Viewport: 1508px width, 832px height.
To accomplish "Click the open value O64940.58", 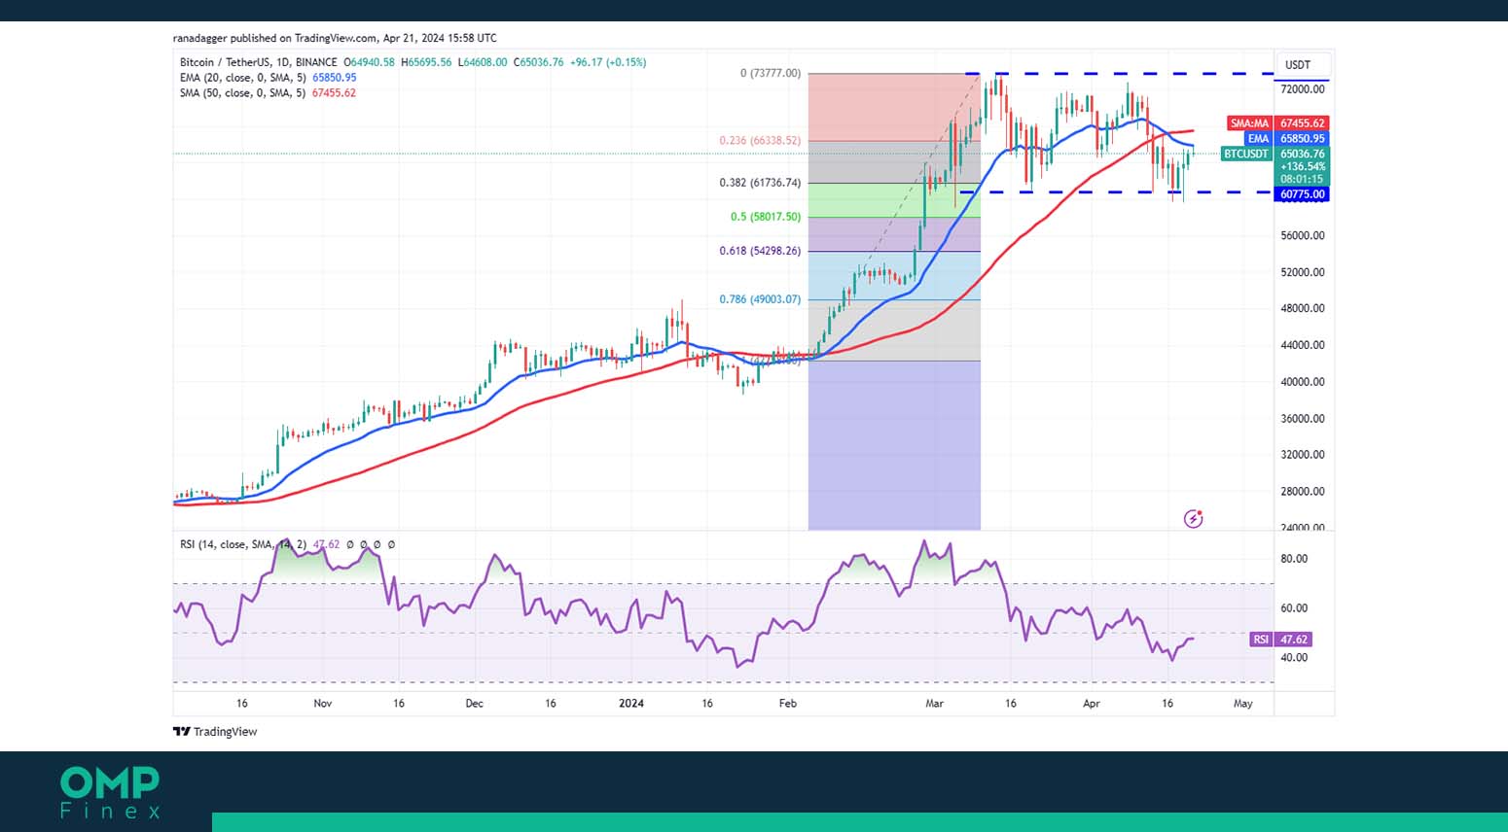I will pos(369,62).
